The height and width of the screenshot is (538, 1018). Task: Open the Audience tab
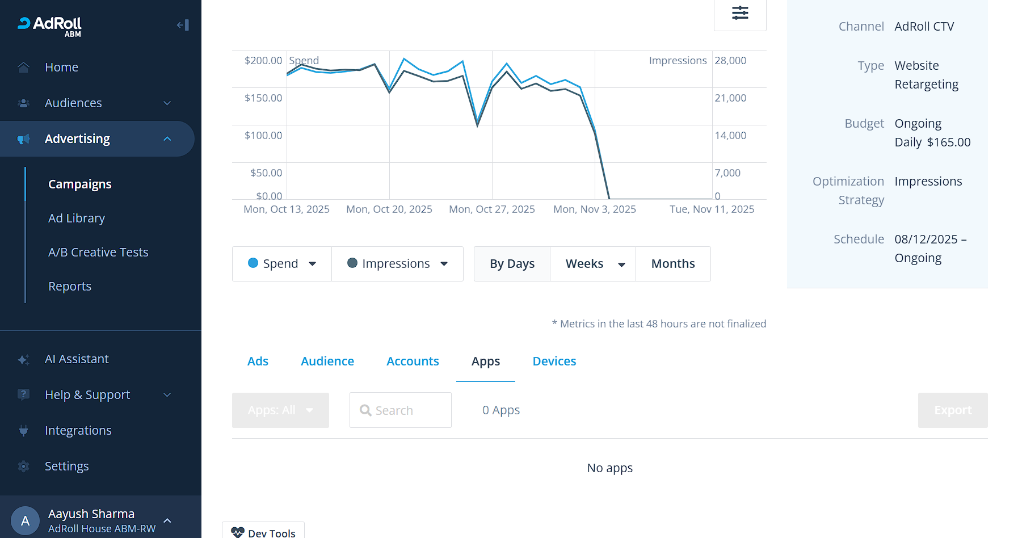coord(327,362)
